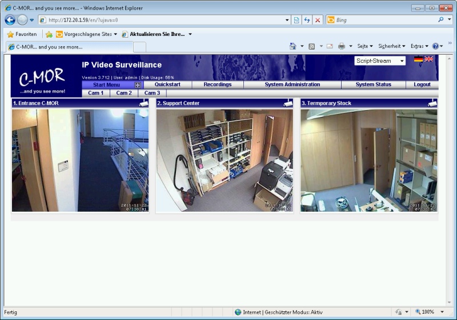Expand the Home button dropdown arrow
This screenshot has width=457, height=320.
(302, 46)
